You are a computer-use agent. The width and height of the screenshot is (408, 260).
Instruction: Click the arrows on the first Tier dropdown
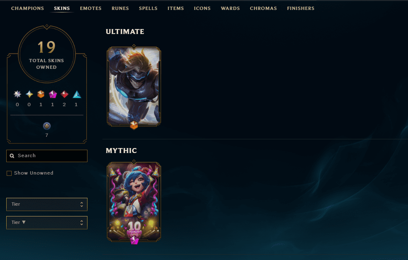tap(82, 204)
